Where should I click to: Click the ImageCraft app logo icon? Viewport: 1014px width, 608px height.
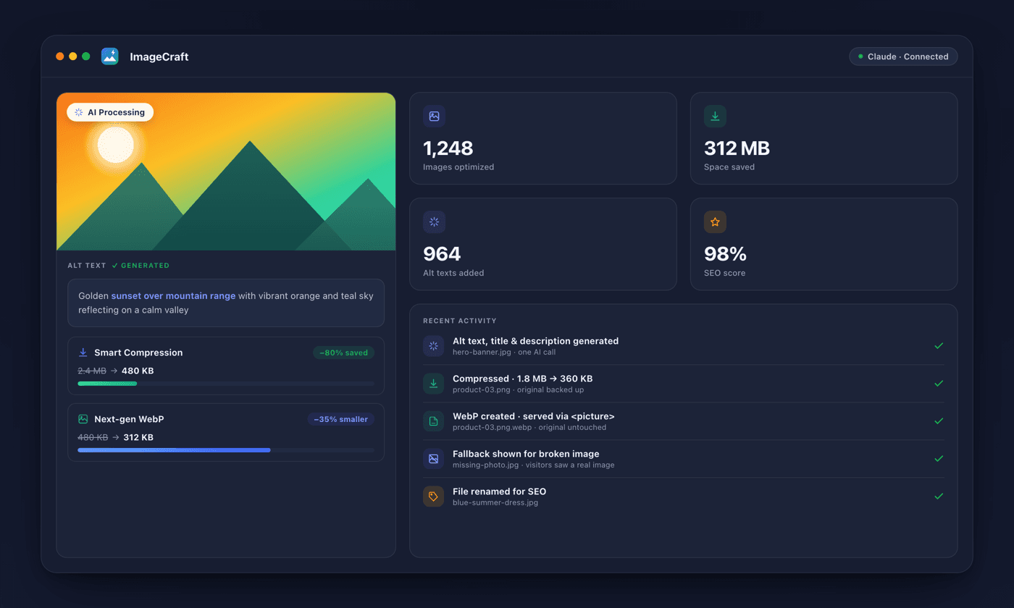(x=110, y=56)
